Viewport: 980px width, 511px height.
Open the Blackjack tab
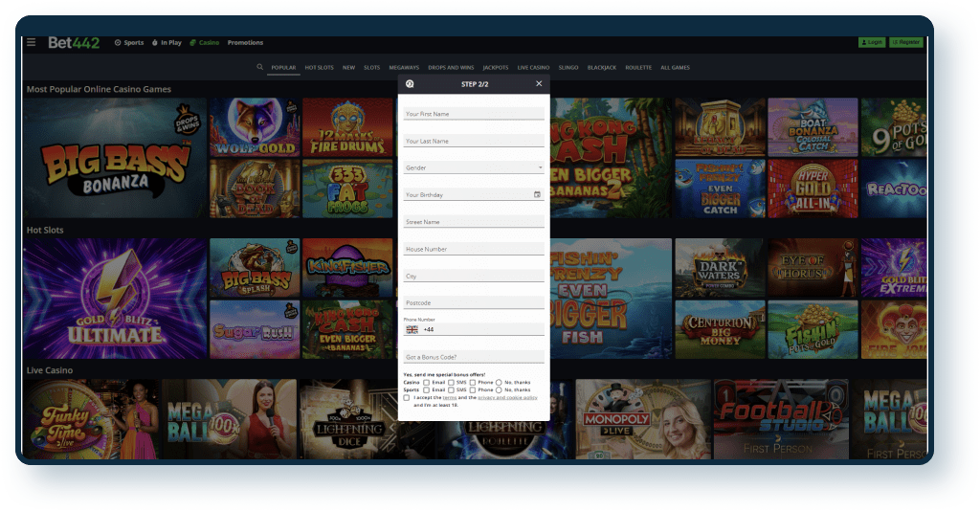click(602, 68)
